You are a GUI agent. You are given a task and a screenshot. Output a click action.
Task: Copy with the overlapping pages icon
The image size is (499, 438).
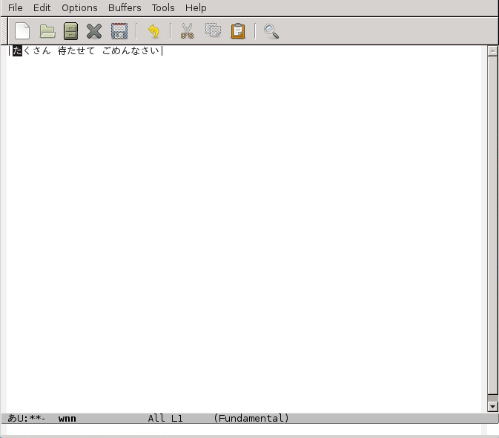coord(214,30)
